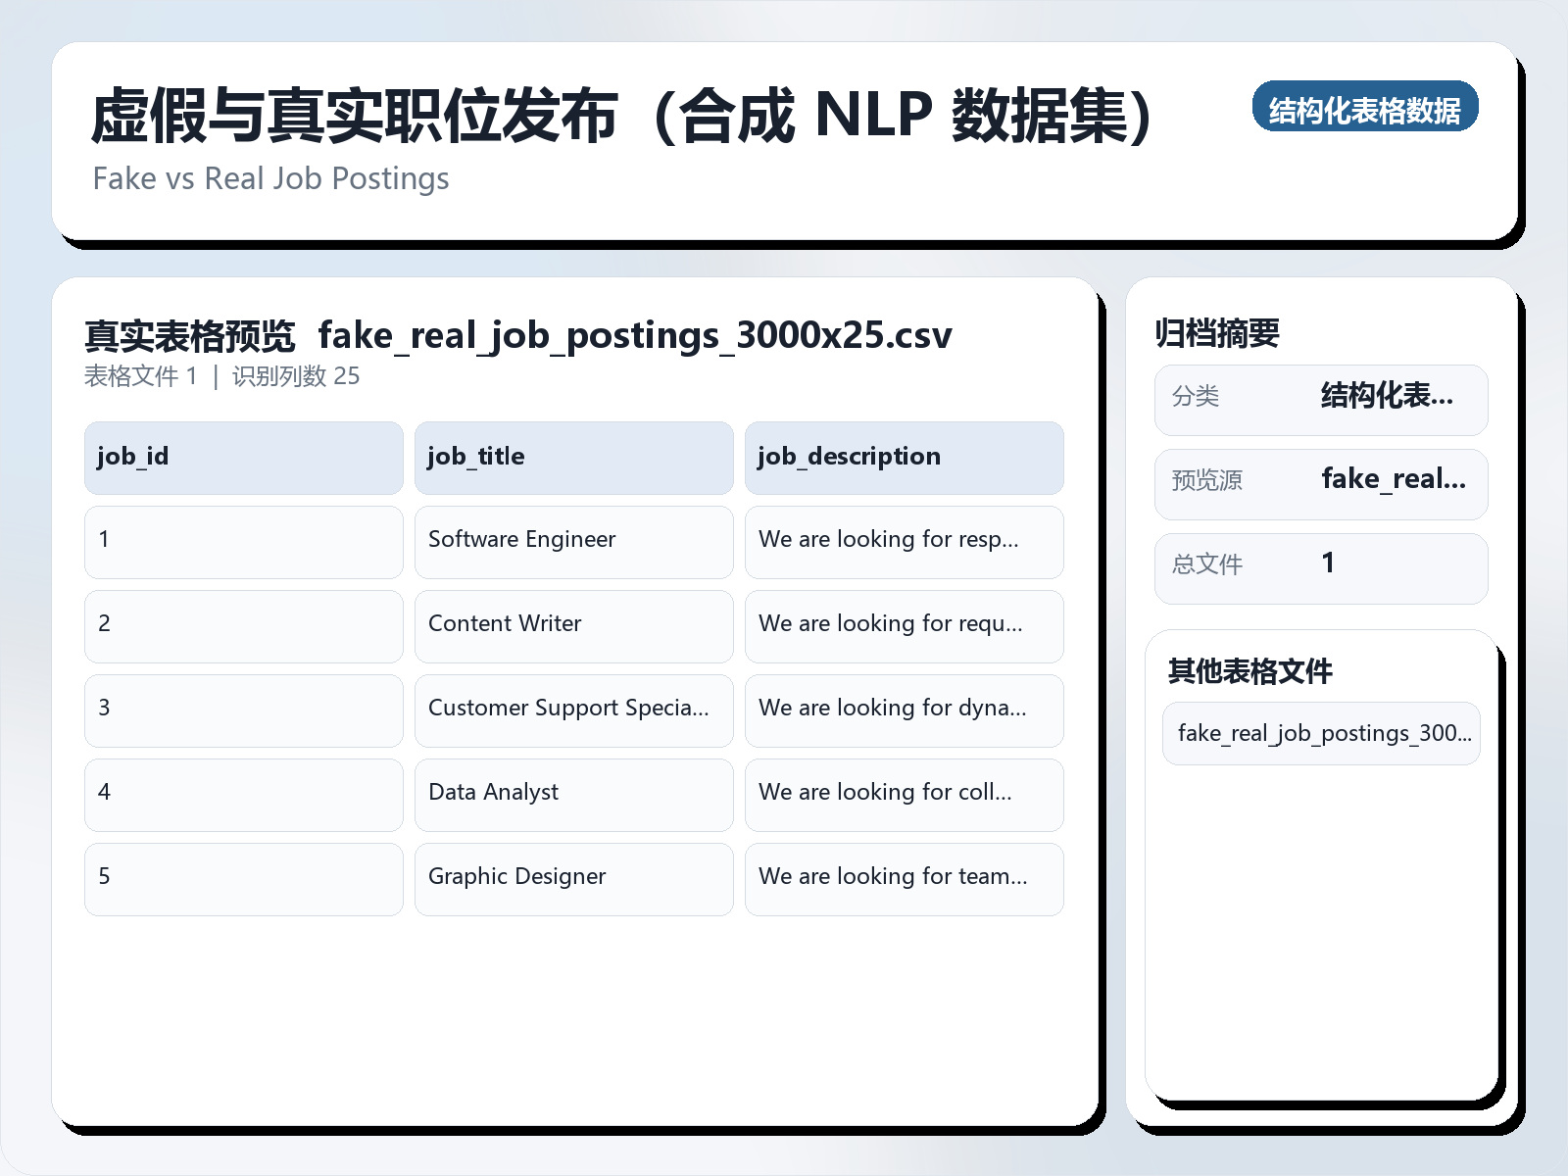The height and width of the screenshot is (1176, 1568).
Task: Select the job_title column header
Action: pyautogui.click(x=573, y=457)
